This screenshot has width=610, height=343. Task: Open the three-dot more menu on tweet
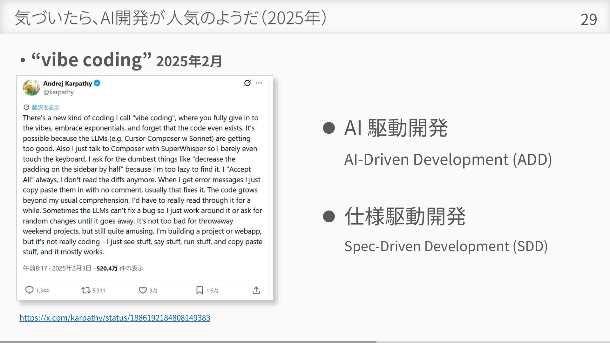(x=259, y=83)
